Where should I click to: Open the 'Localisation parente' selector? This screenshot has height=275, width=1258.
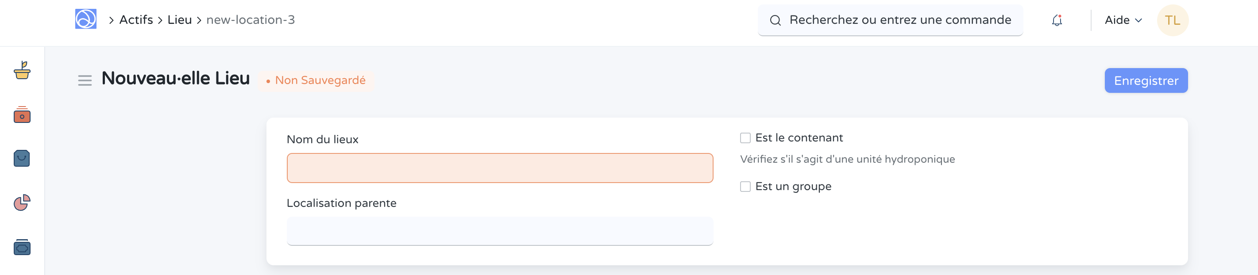click(500, 231)
